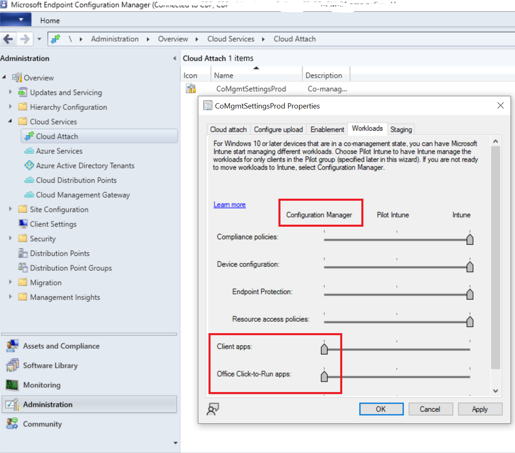Click the Compliance policies slider thumb
This screenshot has width=515, height=453.
(470, 239)
